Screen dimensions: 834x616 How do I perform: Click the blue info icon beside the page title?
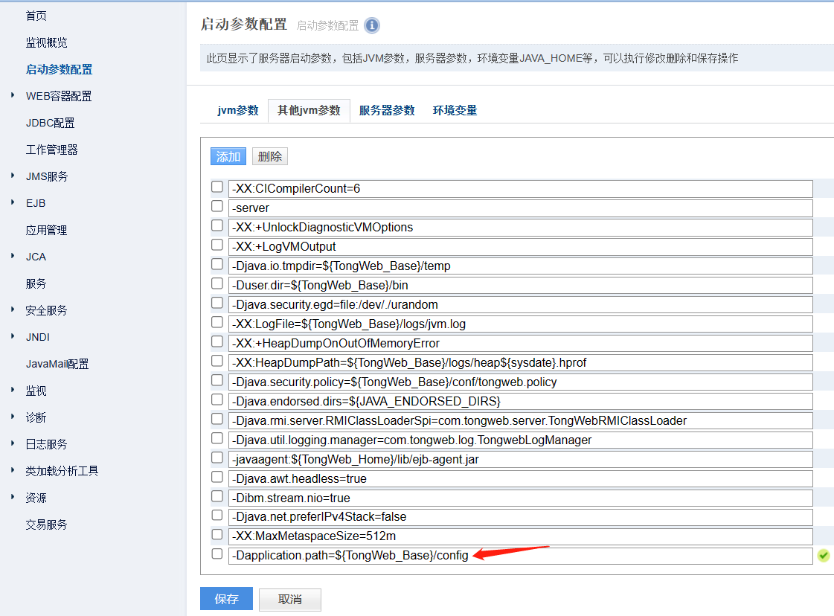click(372, 25)
